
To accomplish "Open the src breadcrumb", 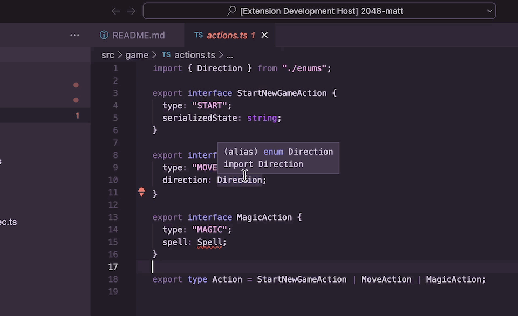I will coord(108,55).
